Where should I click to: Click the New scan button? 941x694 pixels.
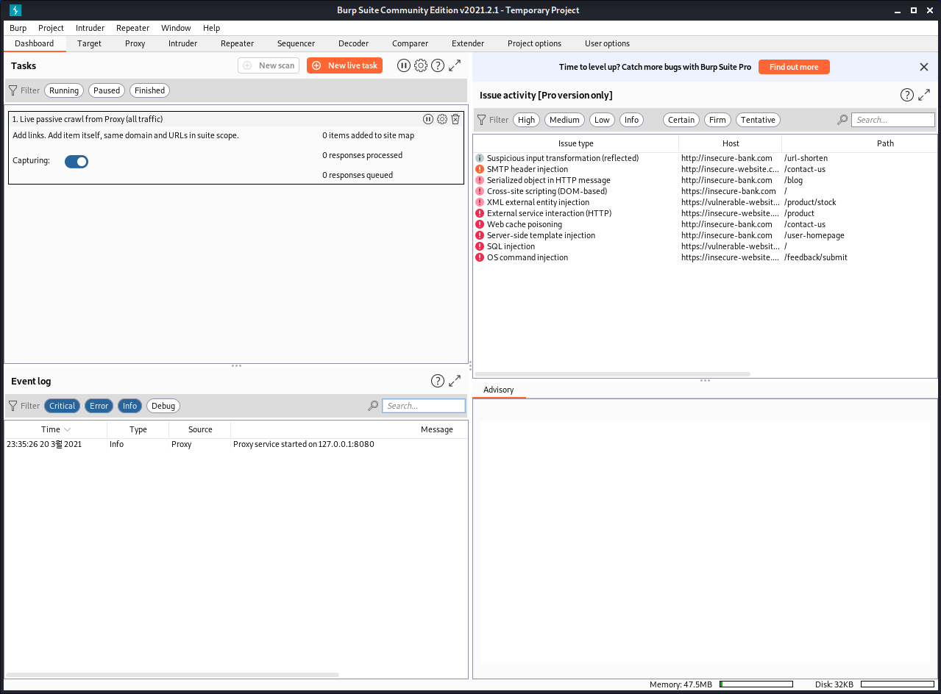269,65
